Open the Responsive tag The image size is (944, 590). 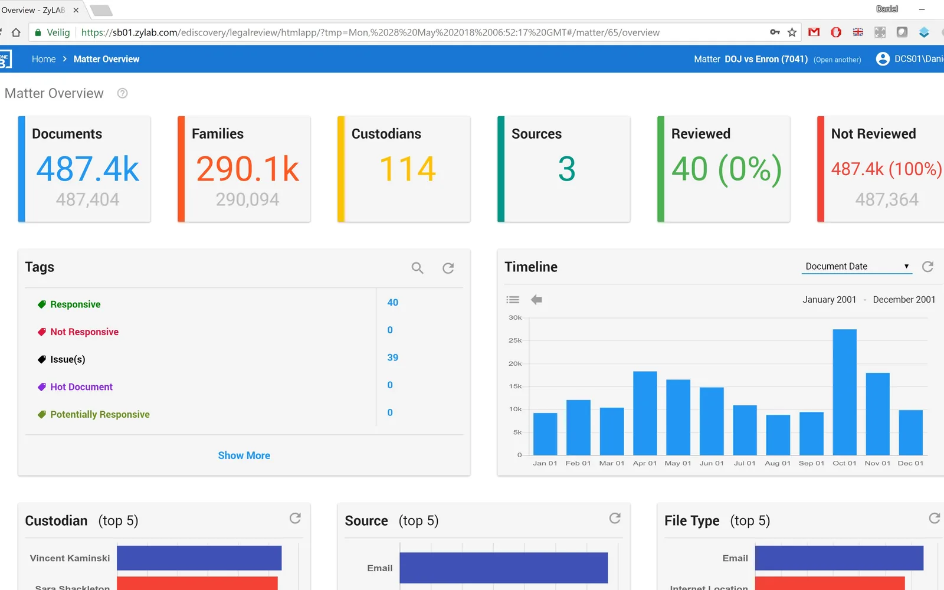pyautogui.click(x=76, y=304)
